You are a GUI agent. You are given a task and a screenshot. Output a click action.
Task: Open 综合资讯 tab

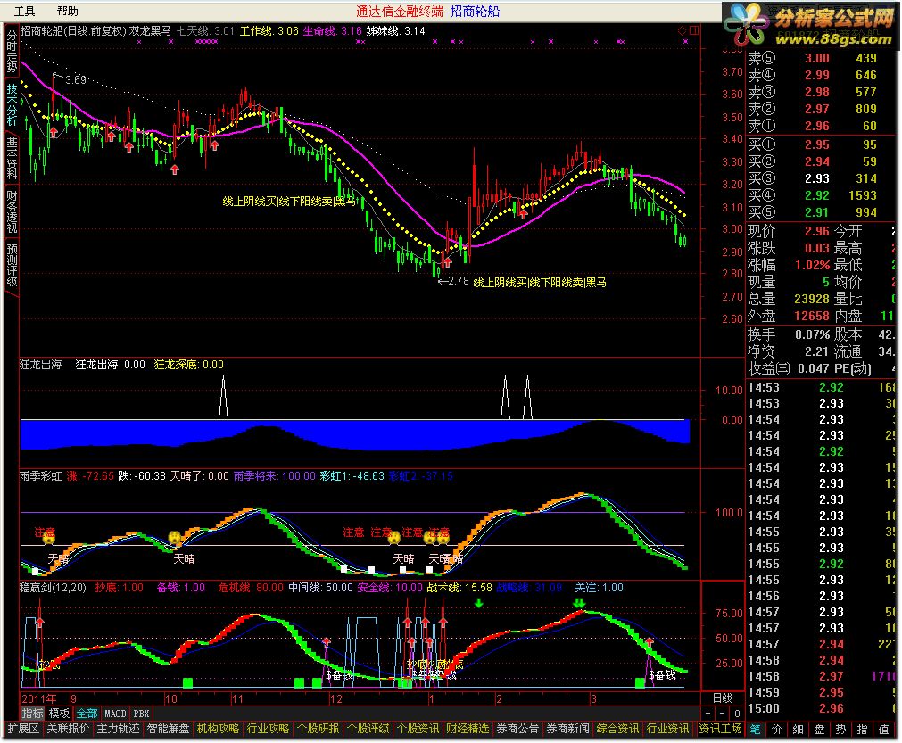pos(617,730)
